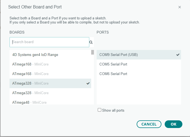Image resolution: width=190 pixels, height=137 pixels.
Task: Choose the second ATmega168 MiniCore entry
Action: pos(30,74)
